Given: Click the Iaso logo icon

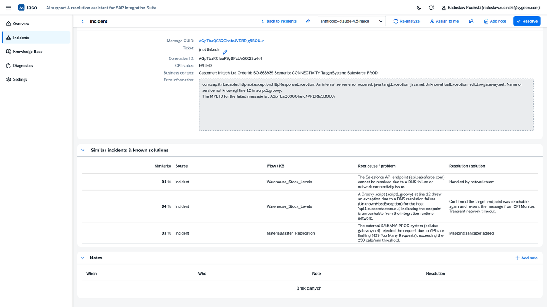Looking at the screenshot, I should click(x=21, y=8).
